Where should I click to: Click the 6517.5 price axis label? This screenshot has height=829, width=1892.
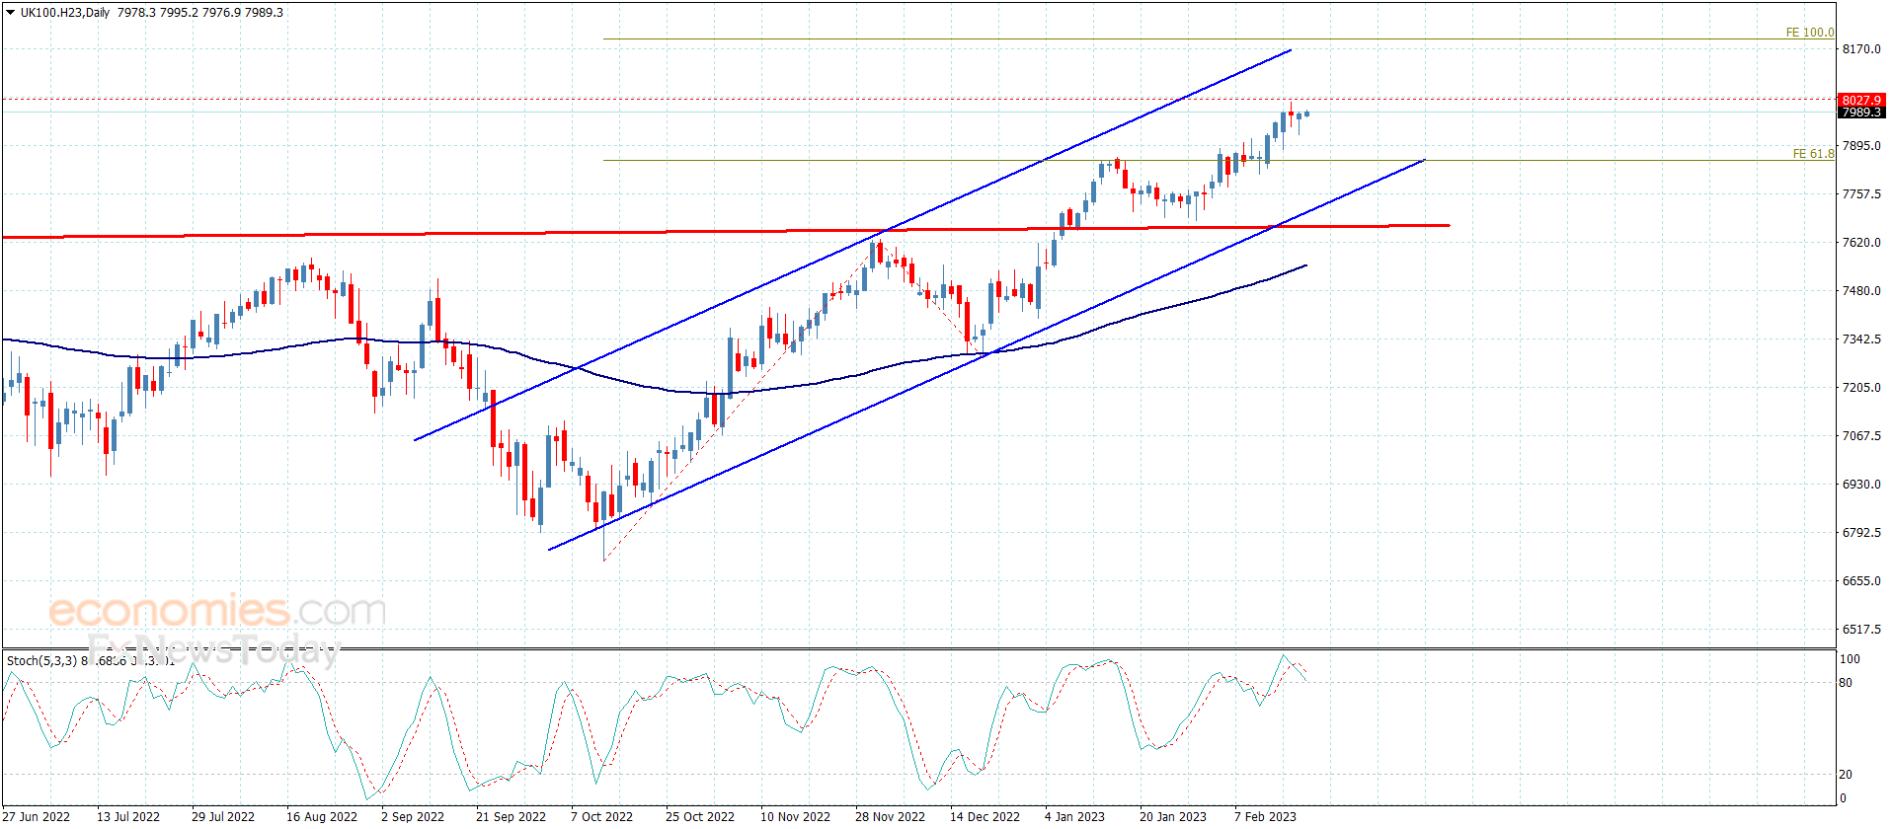1861,630
